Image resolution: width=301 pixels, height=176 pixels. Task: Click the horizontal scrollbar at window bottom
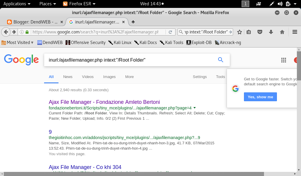[x=134, y=174]
